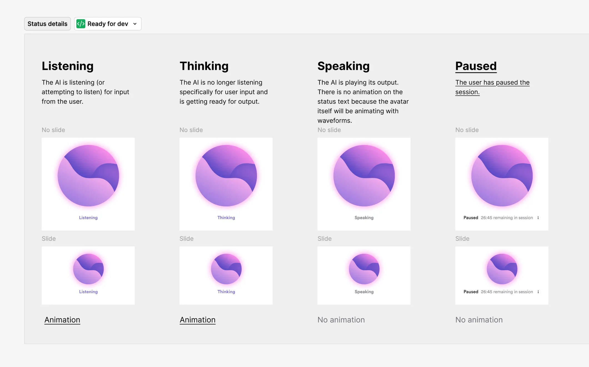The image size is (589, 367).
Task: Select the Paused no-slide avatar thumbnail
Action: click(x=502, y=176)
